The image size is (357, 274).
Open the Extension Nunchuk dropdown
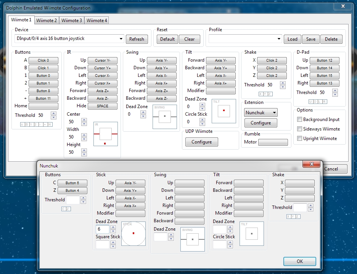(261, 113)
